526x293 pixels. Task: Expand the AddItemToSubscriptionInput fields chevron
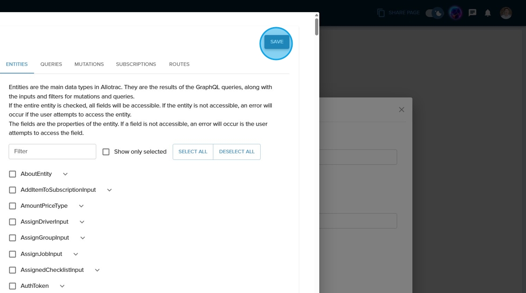(x=109, y=190)
